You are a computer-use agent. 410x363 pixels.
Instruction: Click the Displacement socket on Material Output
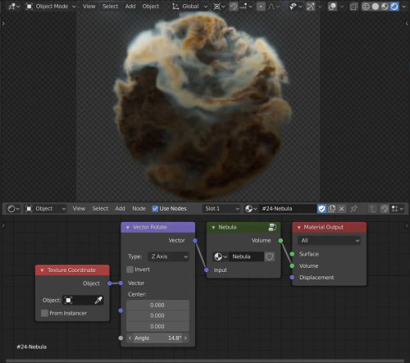point(292,278)
